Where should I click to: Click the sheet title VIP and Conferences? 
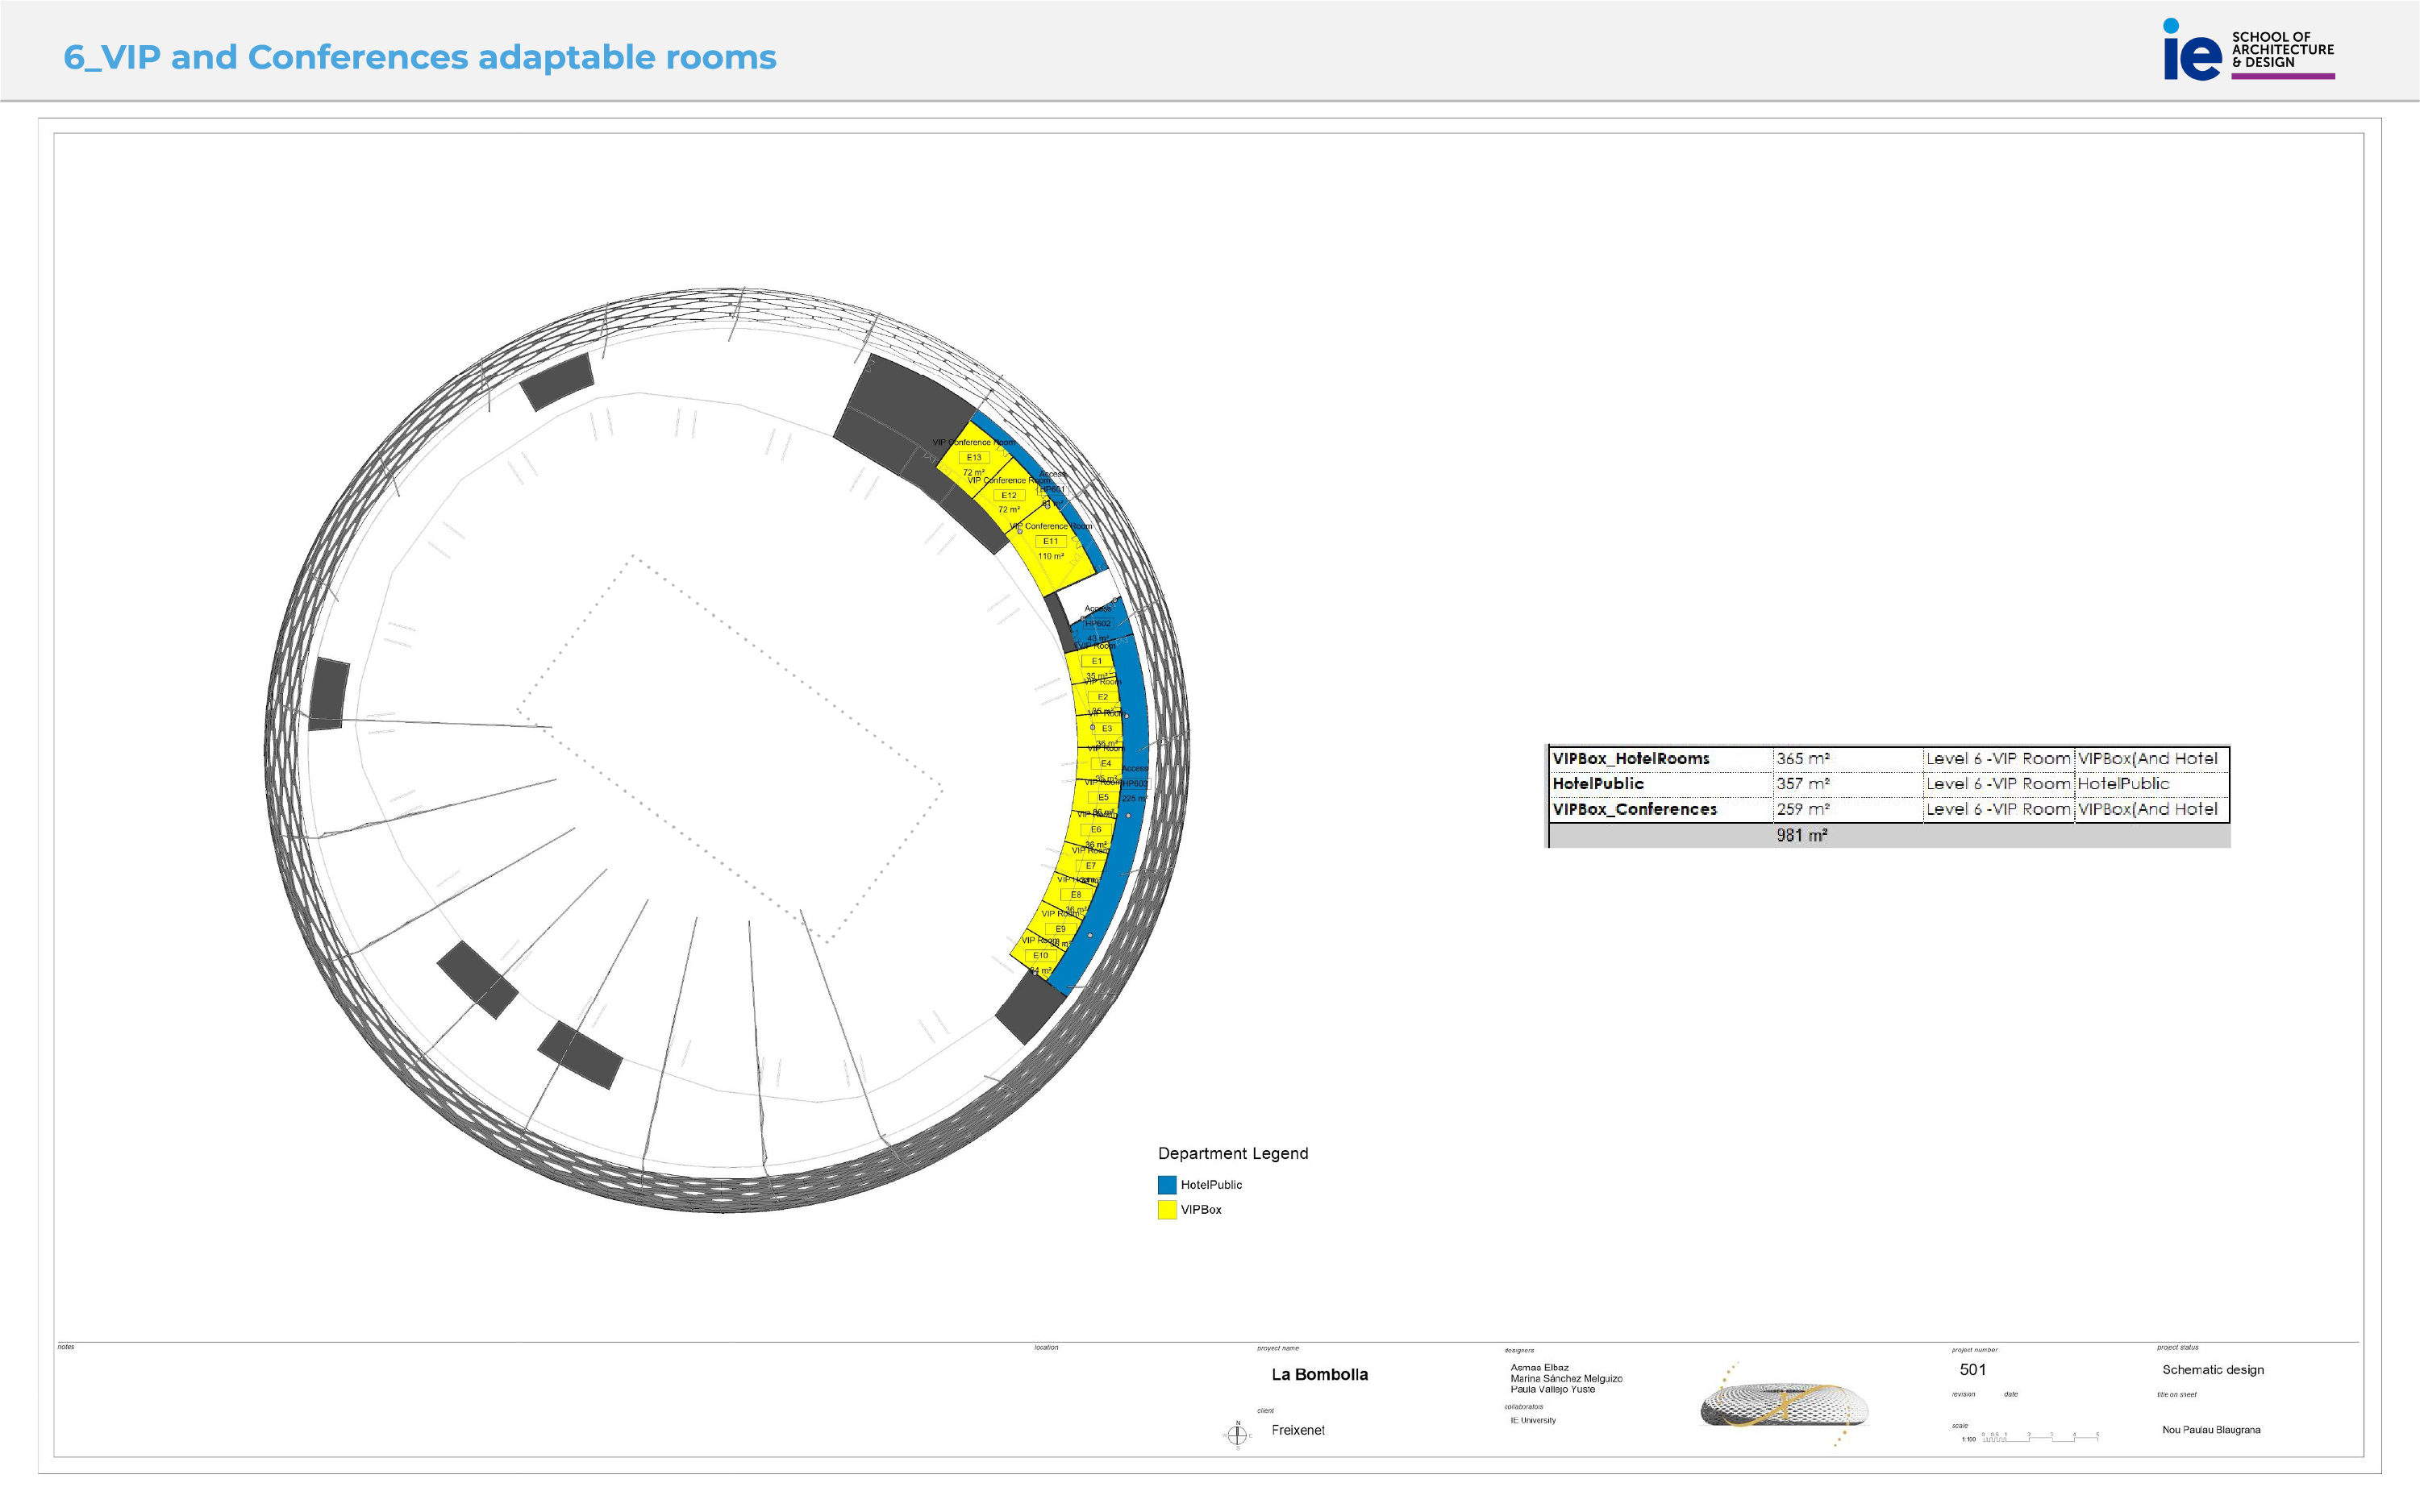pos(419,57)
